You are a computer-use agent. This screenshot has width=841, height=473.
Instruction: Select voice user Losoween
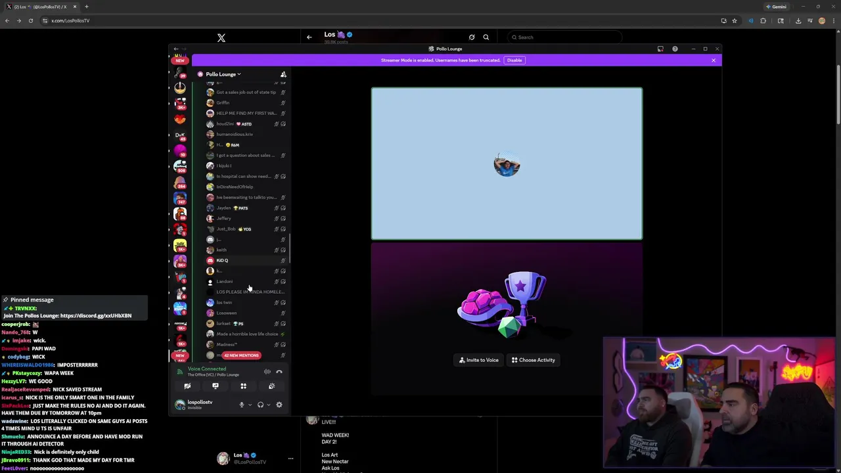pyautogui.click(x=246, y=313)
